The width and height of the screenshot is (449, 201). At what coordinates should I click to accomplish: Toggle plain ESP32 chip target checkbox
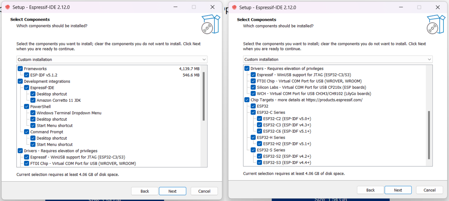coord(253,106)
